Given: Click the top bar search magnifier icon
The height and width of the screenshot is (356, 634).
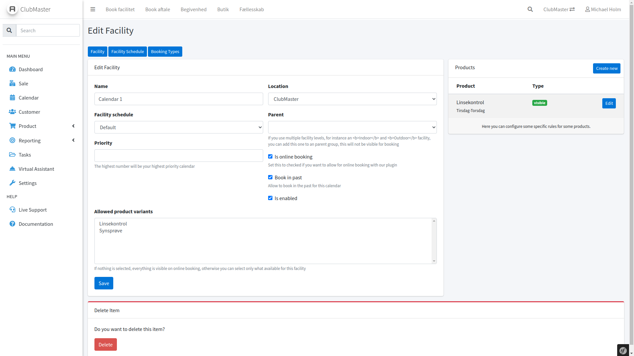Looking at the screenshot, I should (530, 9).
